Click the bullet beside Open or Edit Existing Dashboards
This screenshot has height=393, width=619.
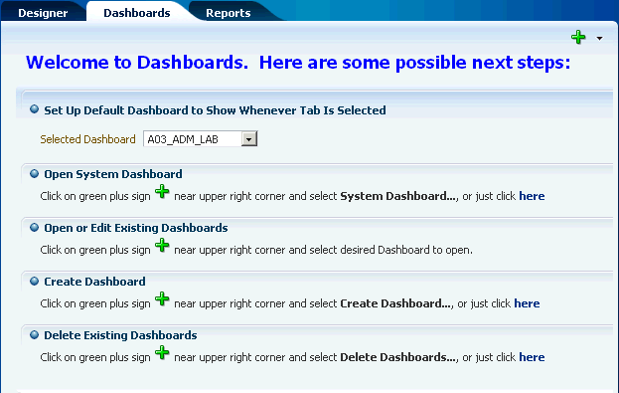click(x=35, y=227)
